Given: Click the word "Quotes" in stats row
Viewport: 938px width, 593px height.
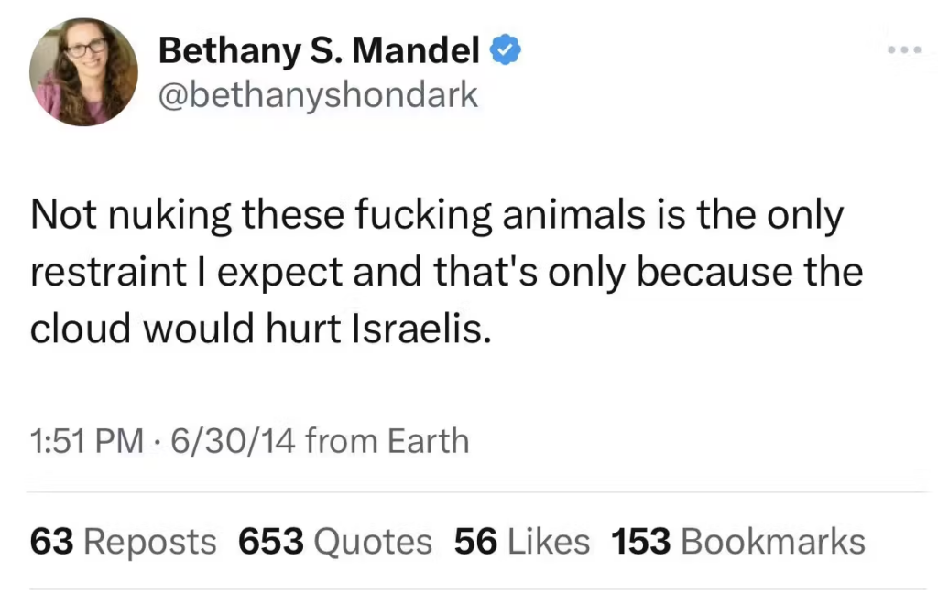Looking at the screenshot, I should coord(372,541).
